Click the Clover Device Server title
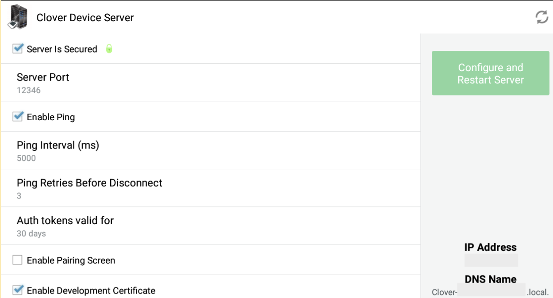Screen dimensions: 553x298 click(85, 18)
